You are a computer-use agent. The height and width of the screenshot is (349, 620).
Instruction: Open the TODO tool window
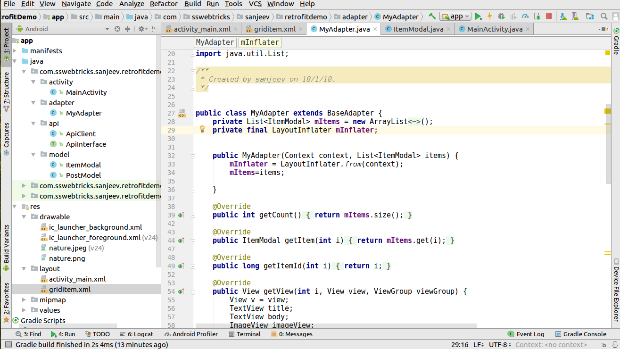coord(98,334)
